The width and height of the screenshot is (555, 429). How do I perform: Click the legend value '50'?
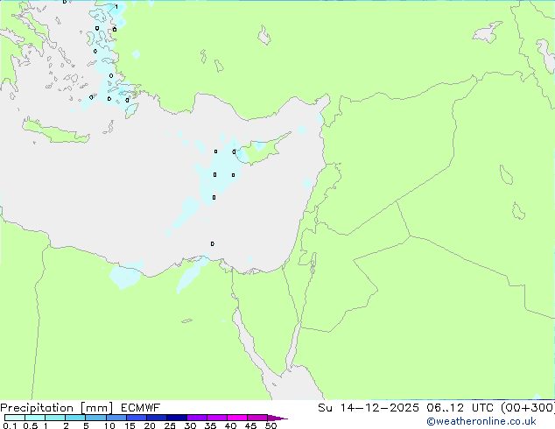(270, 425)
